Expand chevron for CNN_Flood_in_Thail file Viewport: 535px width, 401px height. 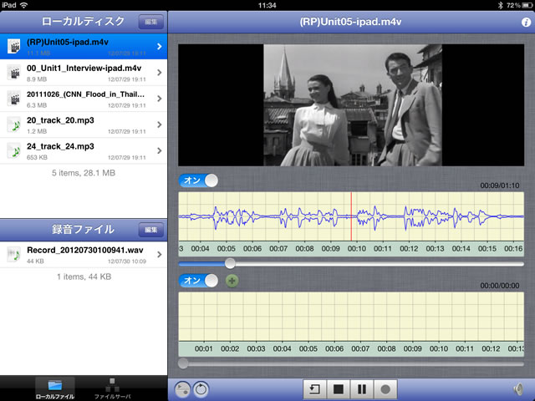pyautogui.click(x=160, y=99)
